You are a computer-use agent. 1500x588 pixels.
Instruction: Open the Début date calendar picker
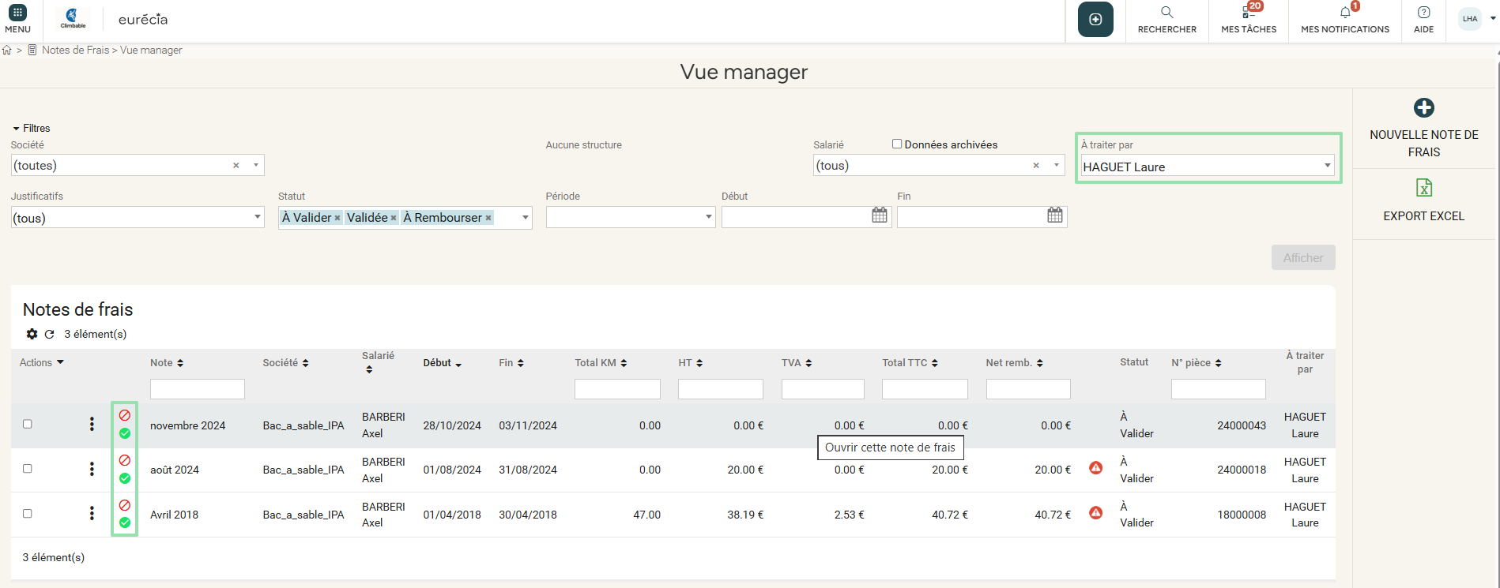pyautogui.click(x=879, y=215)
